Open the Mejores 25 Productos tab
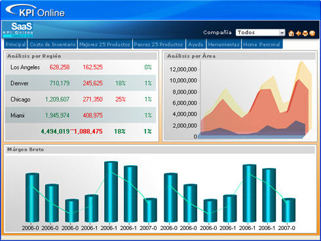 click(105, 45)
